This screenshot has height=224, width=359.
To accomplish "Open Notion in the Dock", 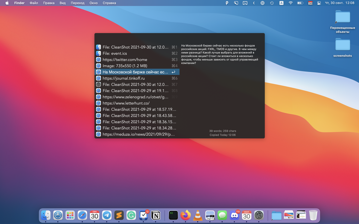I will tap(156, 215).
